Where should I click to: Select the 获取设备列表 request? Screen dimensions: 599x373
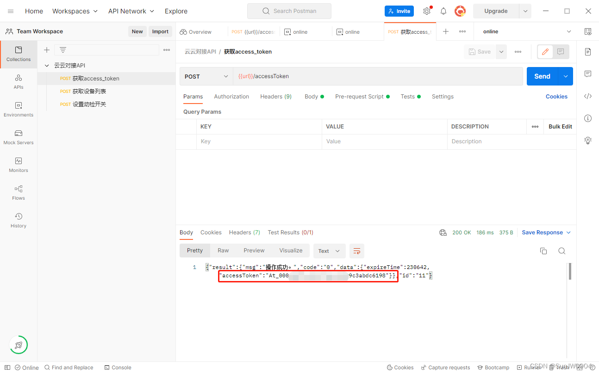[106, 92]
